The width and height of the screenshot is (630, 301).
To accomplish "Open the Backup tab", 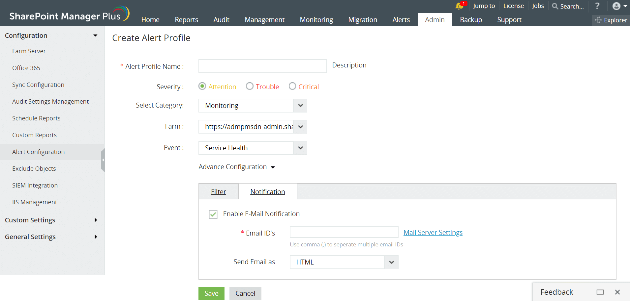I will [471, 20].
